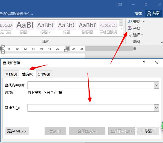Switch to the 查找(D) tab
This screenshot has width=163, height=143.
(11, 75)
